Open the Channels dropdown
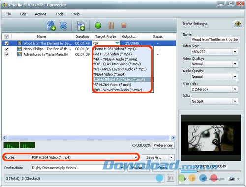 pyautogui.click(x=235, y=89)
